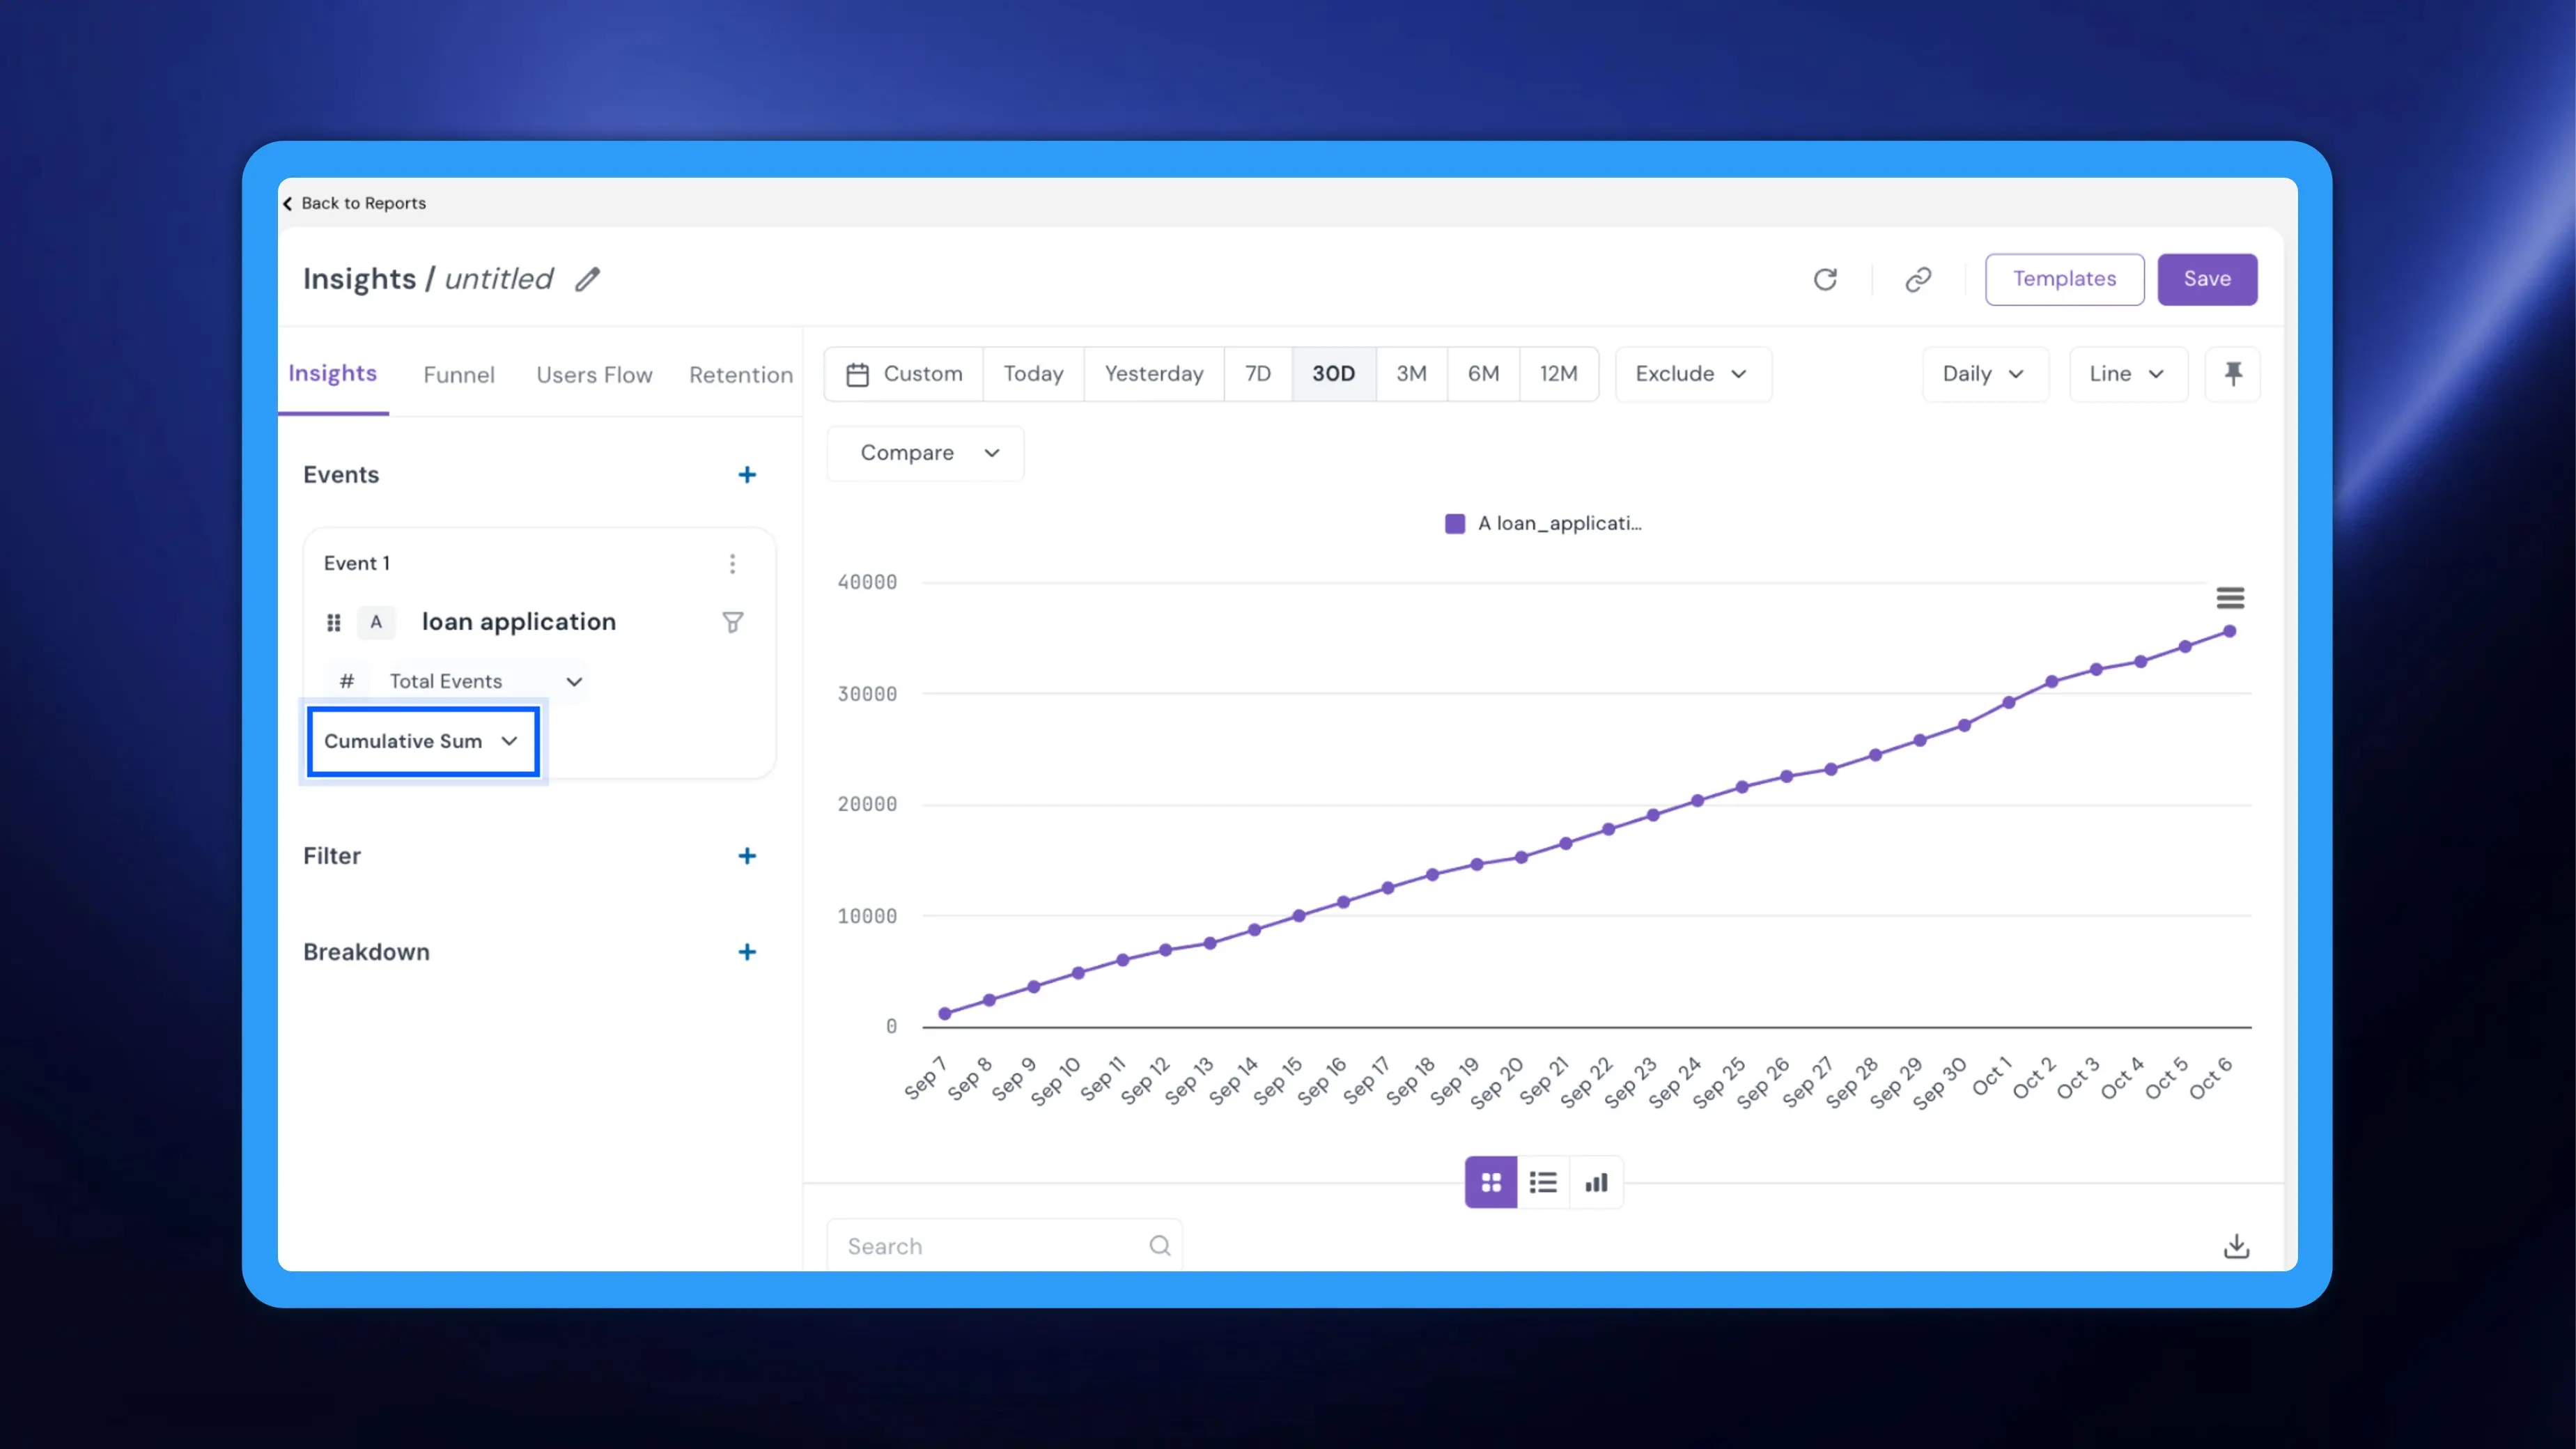Add a new event with the Events plus
This screenshot has height=1449, width=2576.
tap(747, 475)
